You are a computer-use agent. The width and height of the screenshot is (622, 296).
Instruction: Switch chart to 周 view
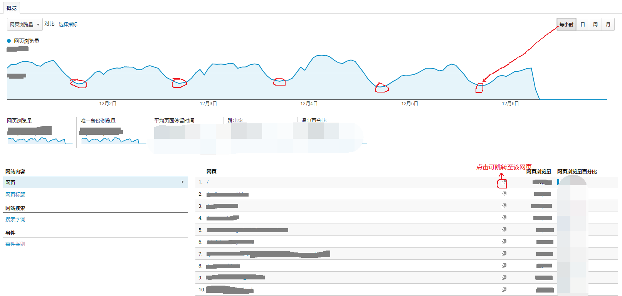point(595,24)
